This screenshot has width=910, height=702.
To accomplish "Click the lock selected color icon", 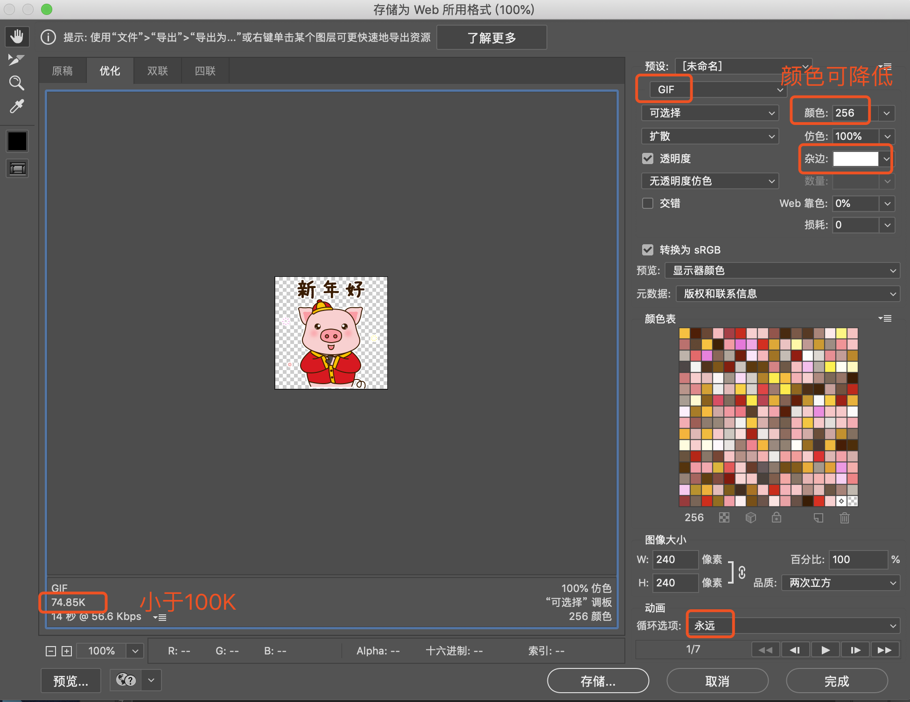I will click(776, 518).
